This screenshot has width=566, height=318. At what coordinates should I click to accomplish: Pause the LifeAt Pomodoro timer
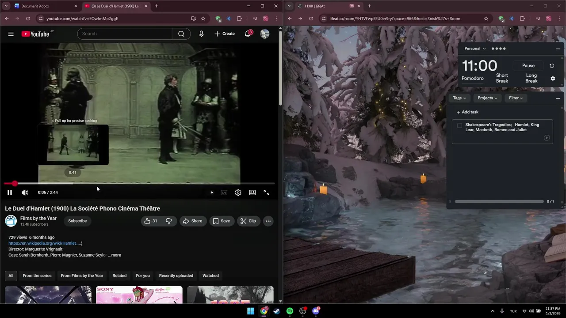pos(528,65)
